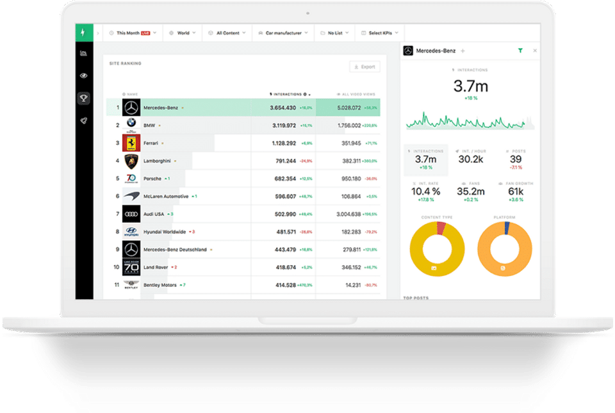Click the Audi USA rings logo
The height and width of the screenshot is (413, 615).
131,214
